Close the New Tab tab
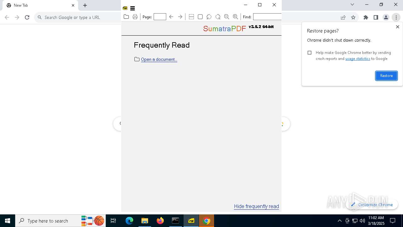 [73, 5]
